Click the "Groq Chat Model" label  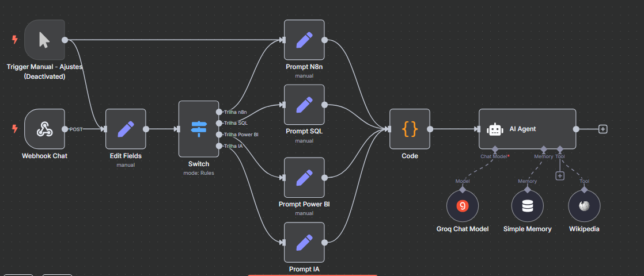point(463,229)
